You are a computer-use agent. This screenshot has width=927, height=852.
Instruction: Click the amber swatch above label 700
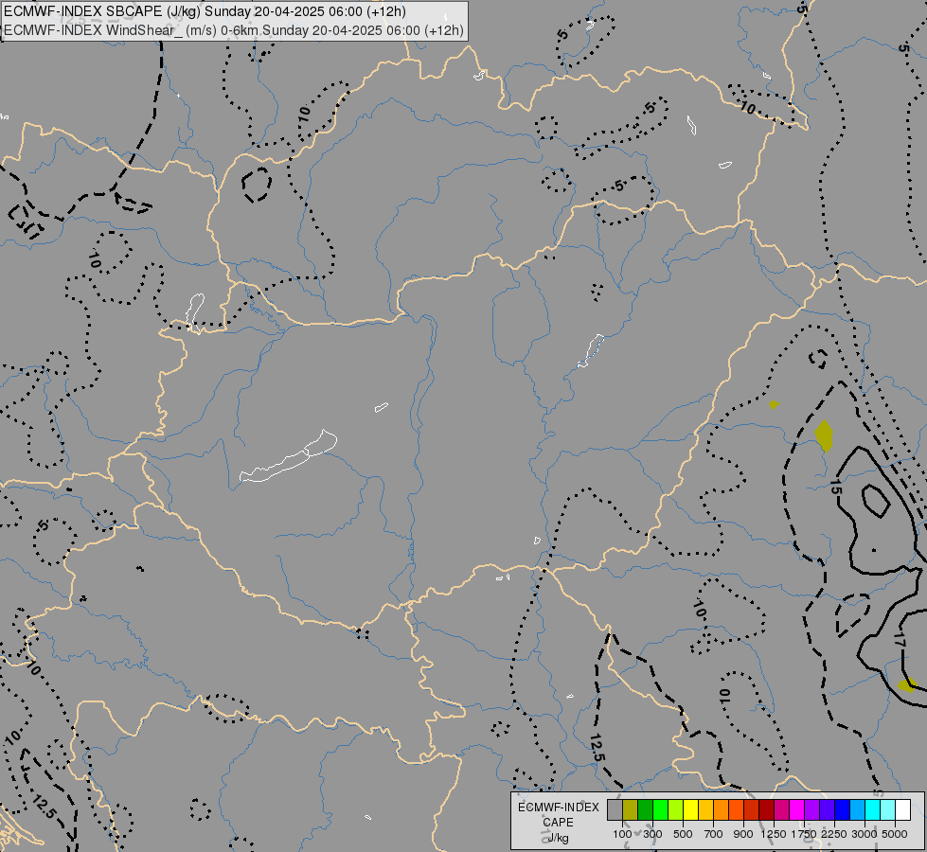click(705, 809)
